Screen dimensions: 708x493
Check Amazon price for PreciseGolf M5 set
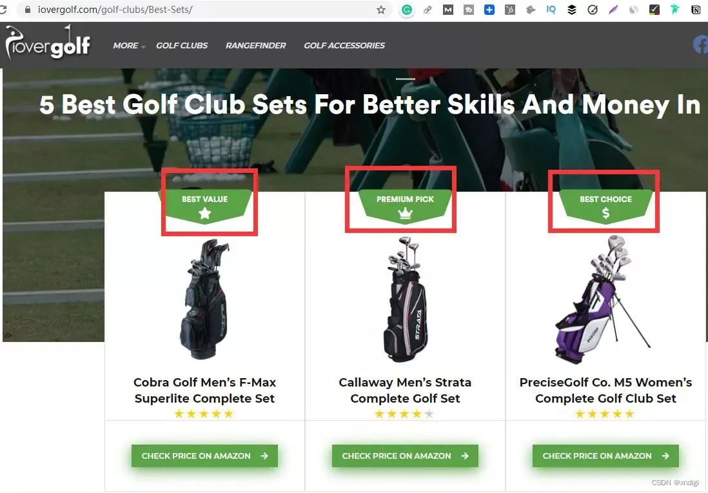[x=605, y=456]
